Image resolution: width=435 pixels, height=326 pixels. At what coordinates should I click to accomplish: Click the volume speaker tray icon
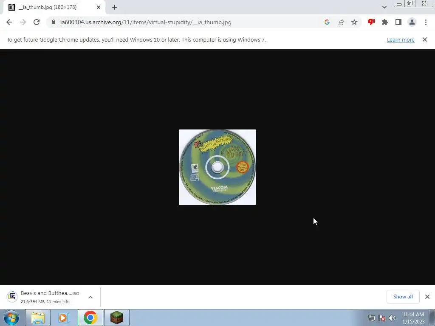(x=392, y=318)
